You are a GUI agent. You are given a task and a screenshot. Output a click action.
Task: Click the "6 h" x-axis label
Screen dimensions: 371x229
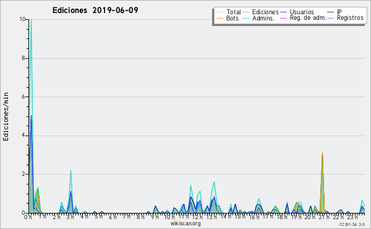point(113,217)
